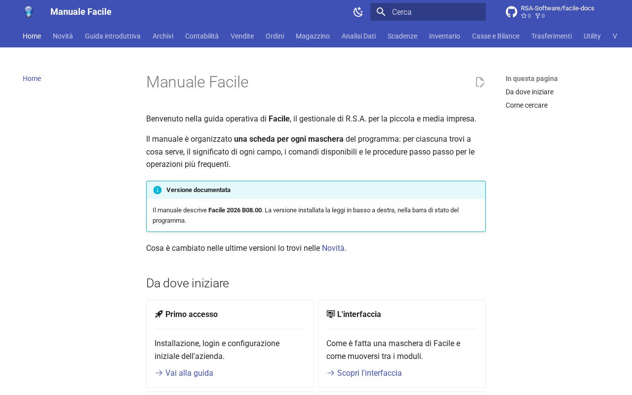Open the GitHub repository icon
The image size is (632, 395).
click(512, 12)
